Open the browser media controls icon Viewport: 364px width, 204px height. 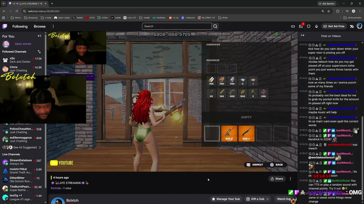(347, 11)
